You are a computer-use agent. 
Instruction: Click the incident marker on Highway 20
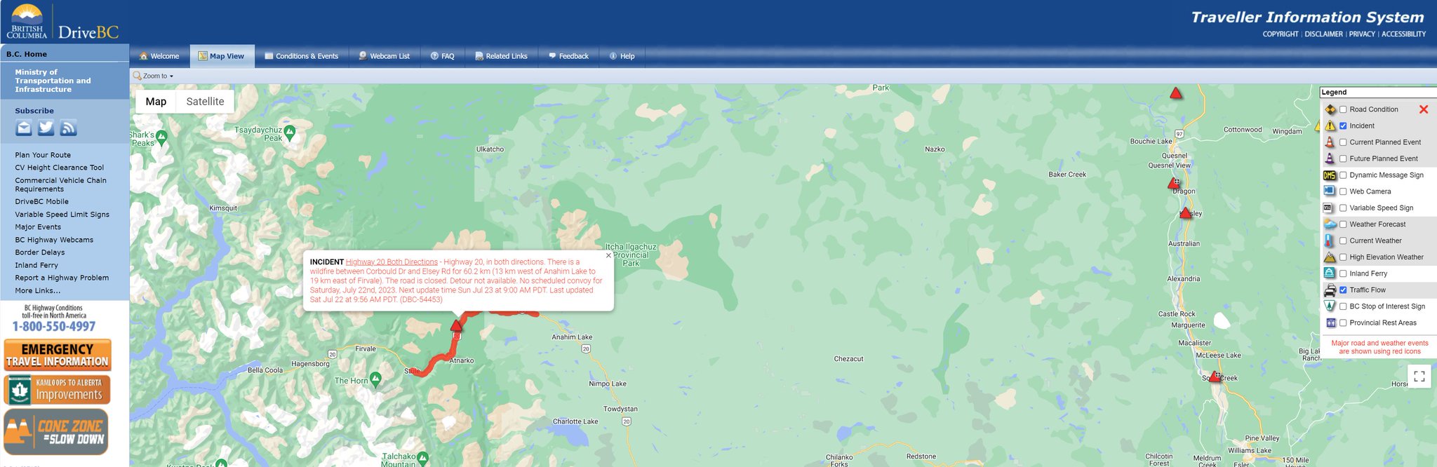point(457,325)
